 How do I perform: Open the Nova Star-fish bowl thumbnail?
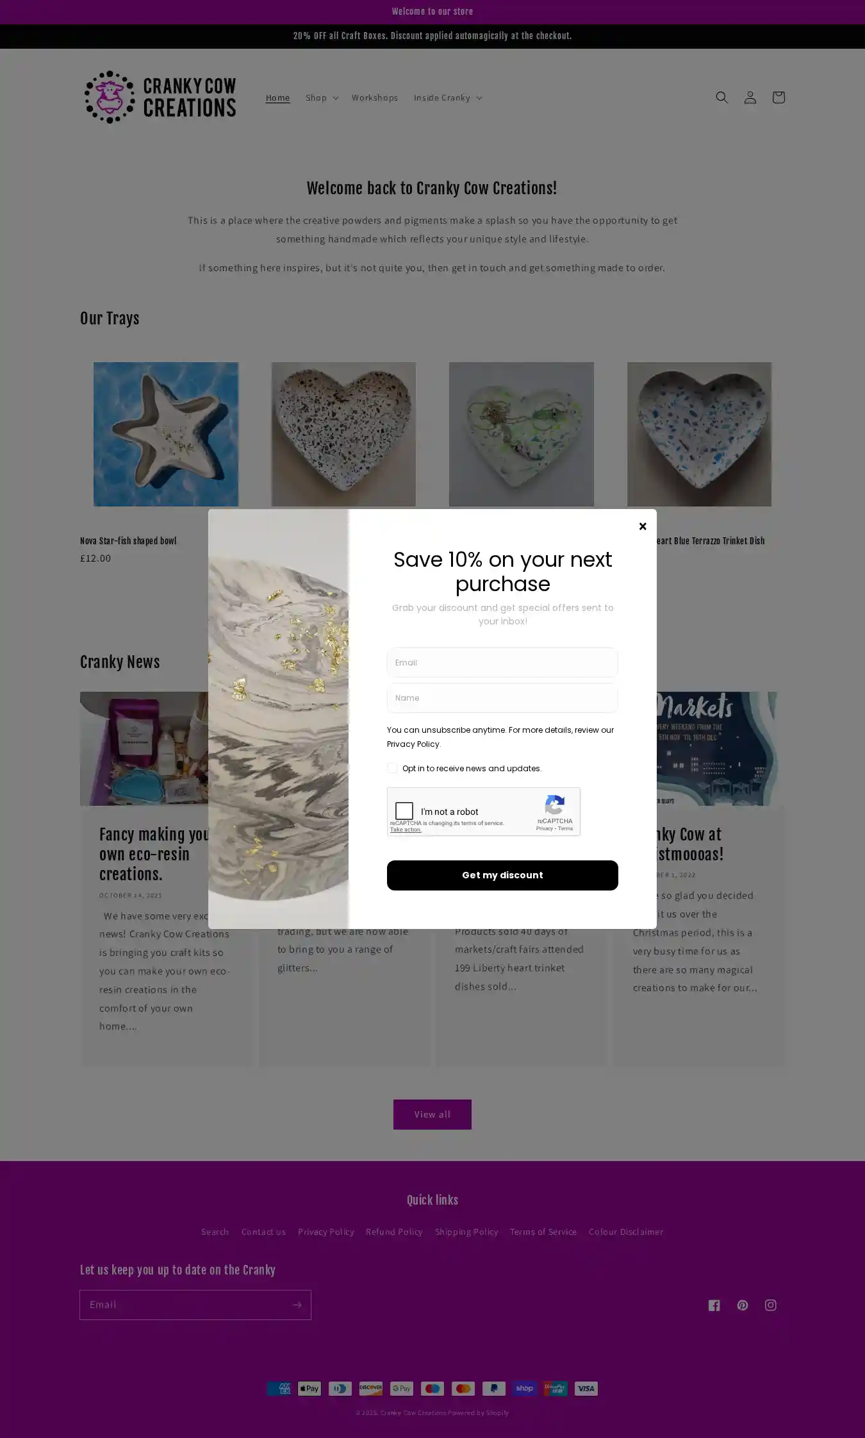point(166,434)
